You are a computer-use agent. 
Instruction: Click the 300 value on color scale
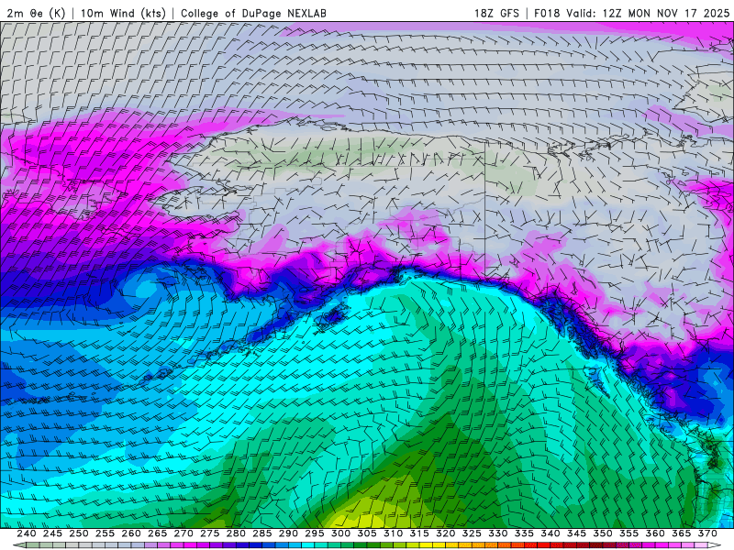(x=340, y=533)
